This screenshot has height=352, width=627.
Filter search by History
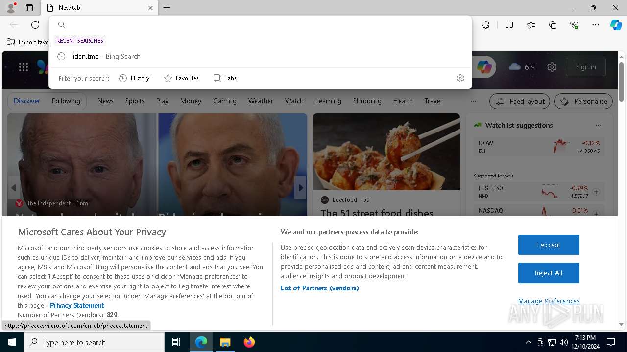pyautogui.click(x=134, y=78)
